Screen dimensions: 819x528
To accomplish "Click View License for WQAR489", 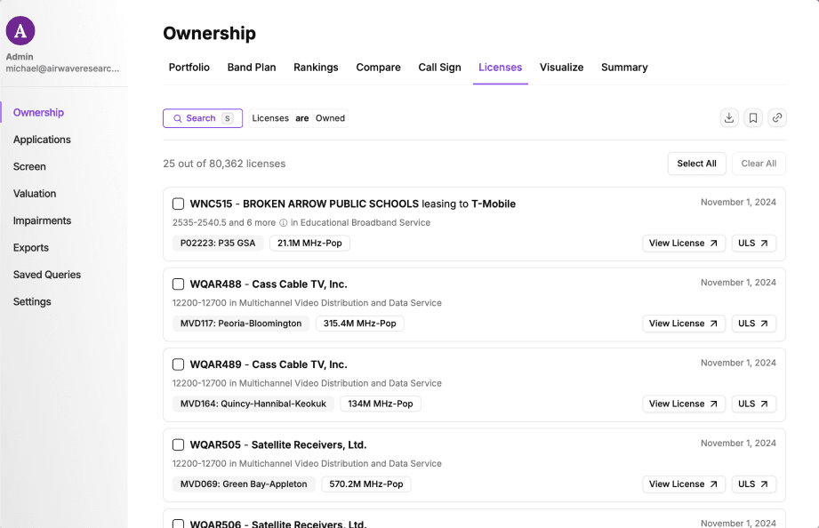I will [684, 404].
